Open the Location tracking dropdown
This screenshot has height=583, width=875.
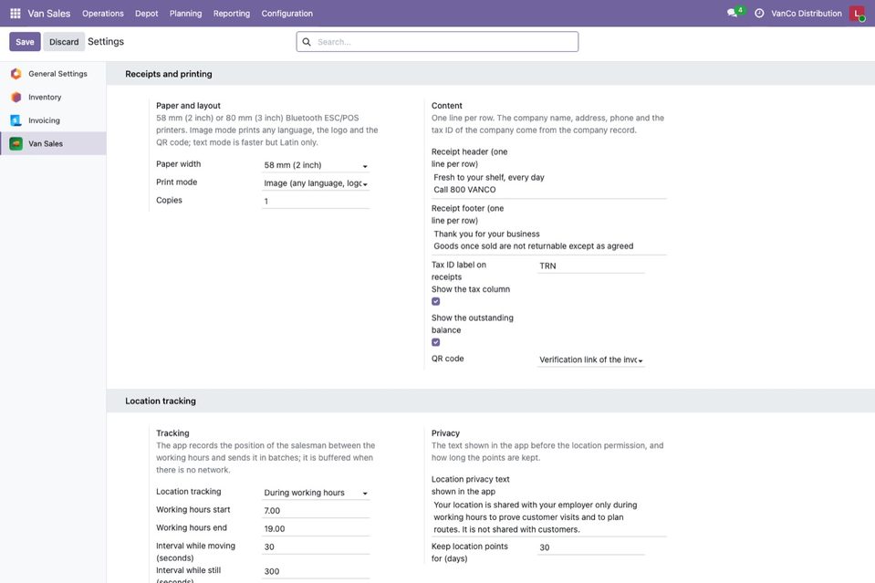pyautogui.click(x=316, y=493)
